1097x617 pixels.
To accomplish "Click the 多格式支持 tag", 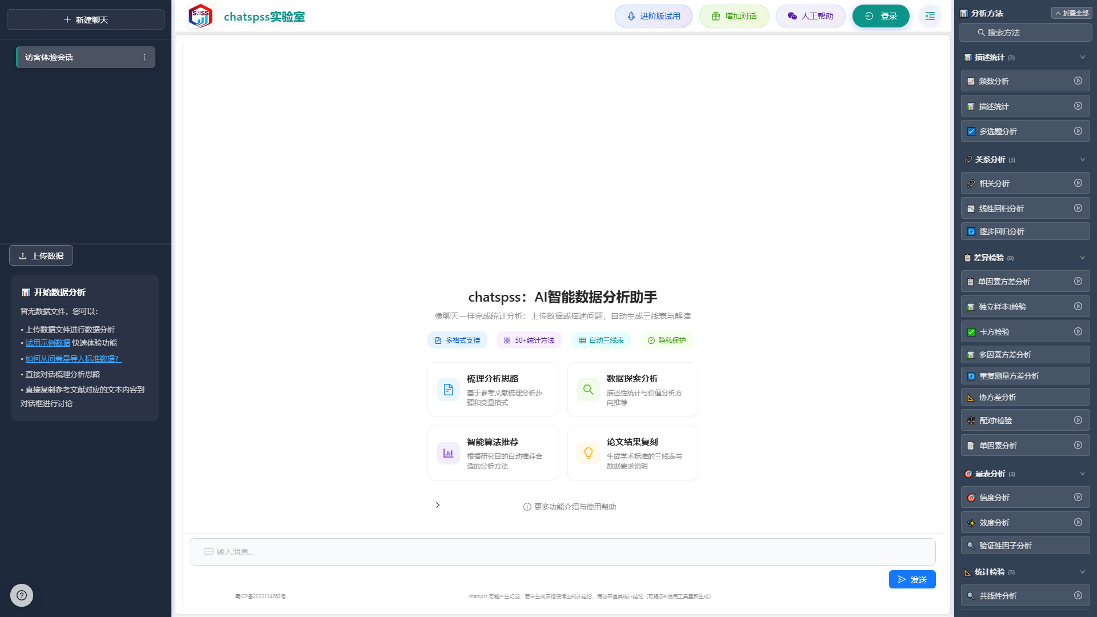I will (457, 340).
